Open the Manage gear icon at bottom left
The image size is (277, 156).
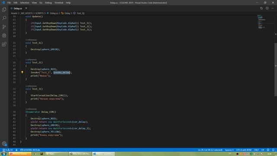[x=4, y=143]
